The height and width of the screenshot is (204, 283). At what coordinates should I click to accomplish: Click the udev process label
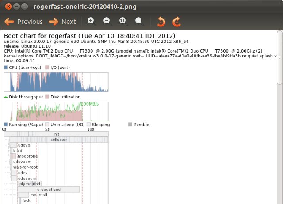point(23,173)
